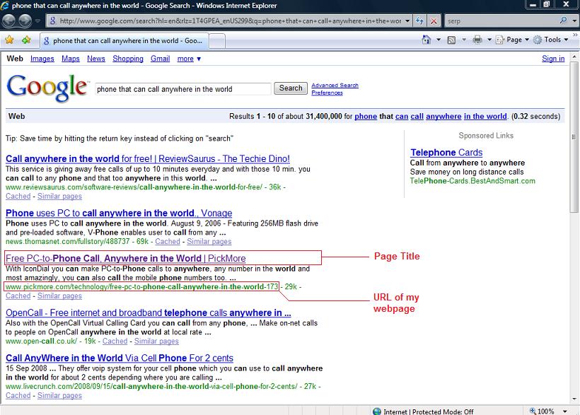Image resolution: width=580 pixels, height=415 pixels.
Task: Click the Home icon in the command bar
Action: click(x=427, y=40)
